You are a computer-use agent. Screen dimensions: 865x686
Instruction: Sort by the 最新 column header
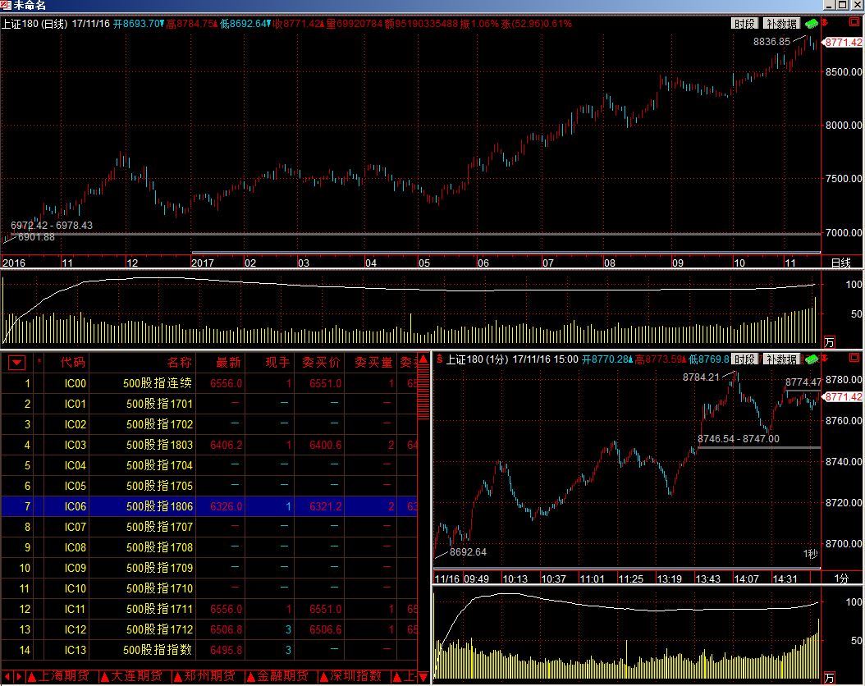pos(228,362)
